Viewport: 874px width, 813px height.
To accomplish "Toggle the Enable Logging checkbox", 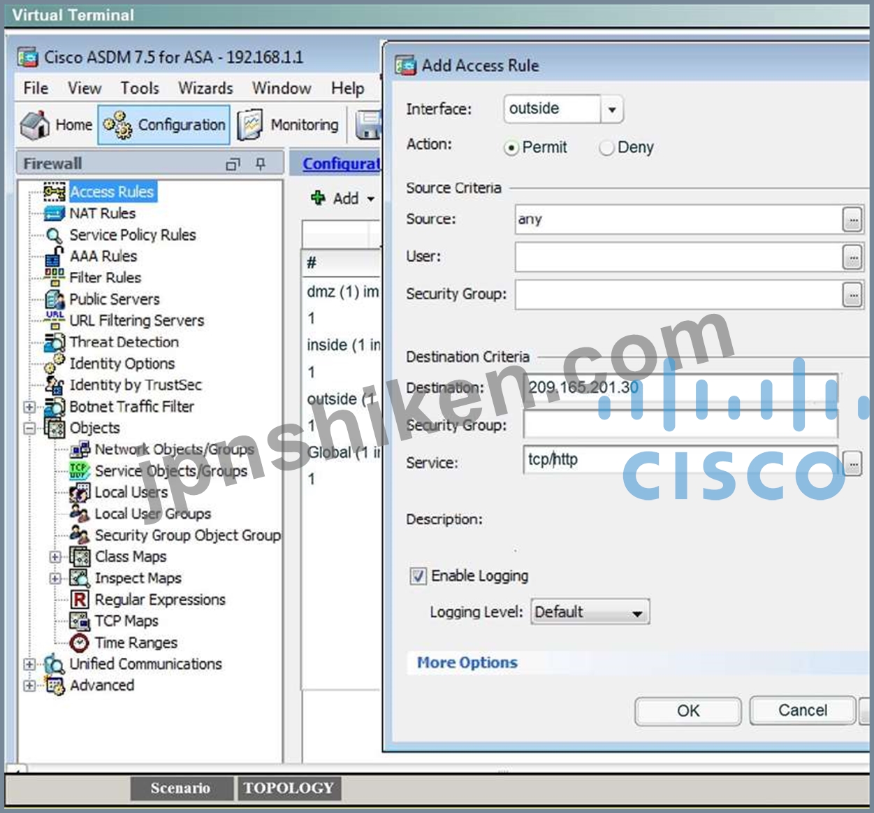I will pyautogui.click(x=418, y=576).
